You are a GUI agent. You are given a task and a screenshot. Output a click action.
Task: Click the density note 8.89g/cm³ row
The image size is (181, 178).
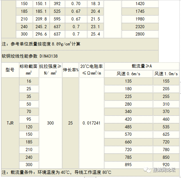[x=80, y=44]
